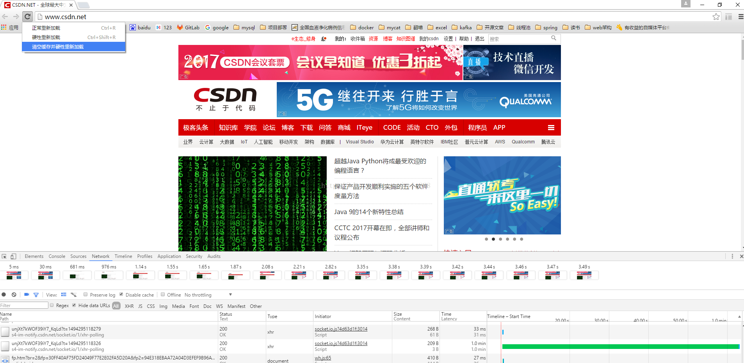The image size is (744, 363).
Task: Open the docker bookmark folder
Action: coord(362,27)
